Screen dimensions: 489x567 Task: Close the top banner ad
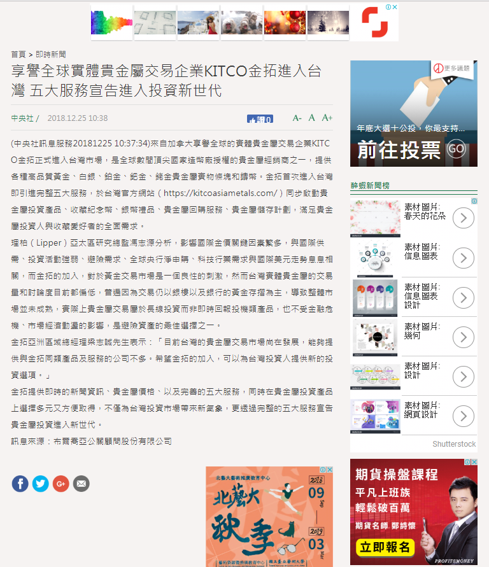click(395, 7)
